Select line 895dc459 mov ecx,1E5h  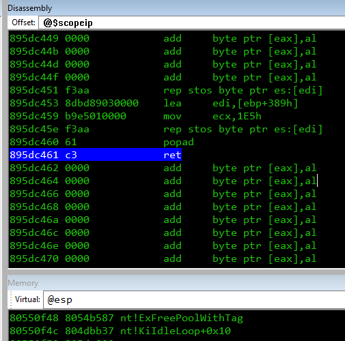pos(135,116)
